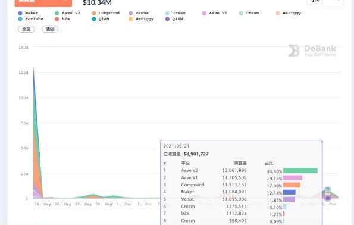Toggle the Maker series in the legend
Image resolution: width=354 pixels, height=225 pixels.
pyautogui.click(x=28, y=13)
